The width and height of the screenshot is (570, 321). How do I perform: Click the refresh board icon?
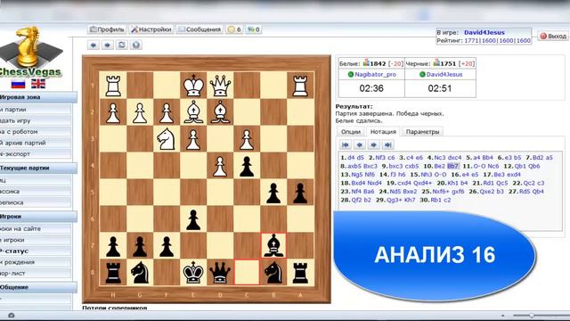[121, 45]
